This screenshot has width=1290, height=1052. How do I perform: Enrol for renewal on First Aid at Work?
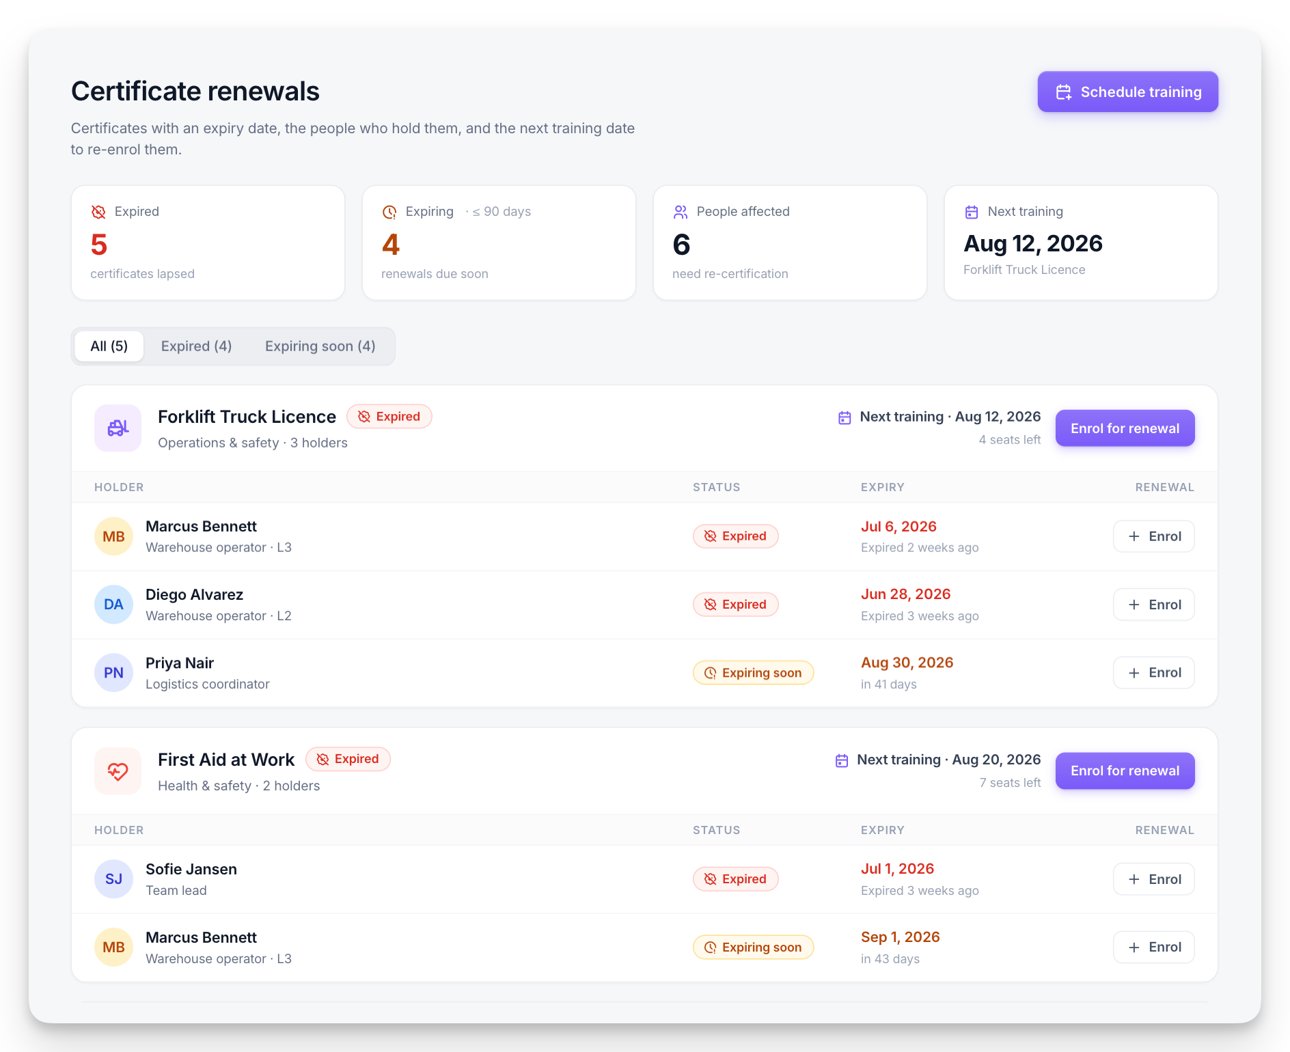[1125, 771]
